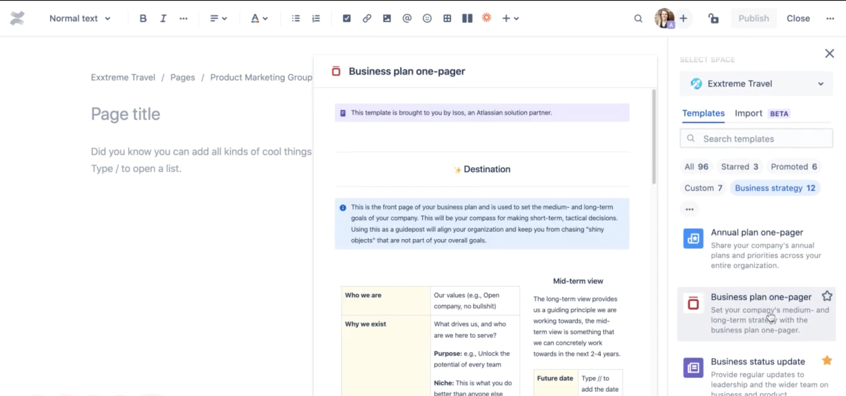Insert a table
This screenshot has width=846, height=396.
click(447, 18)
